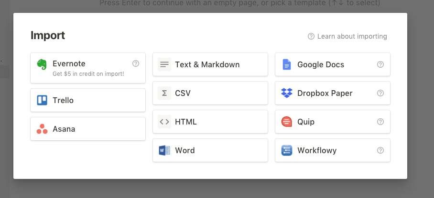
Task: Click the Workflowy list icon
Action: point(287,150)
